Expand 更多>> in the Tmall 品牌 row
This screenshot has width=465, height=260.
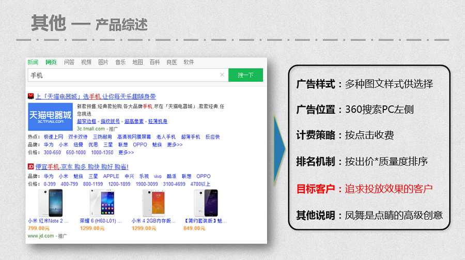tap(175, 145)
